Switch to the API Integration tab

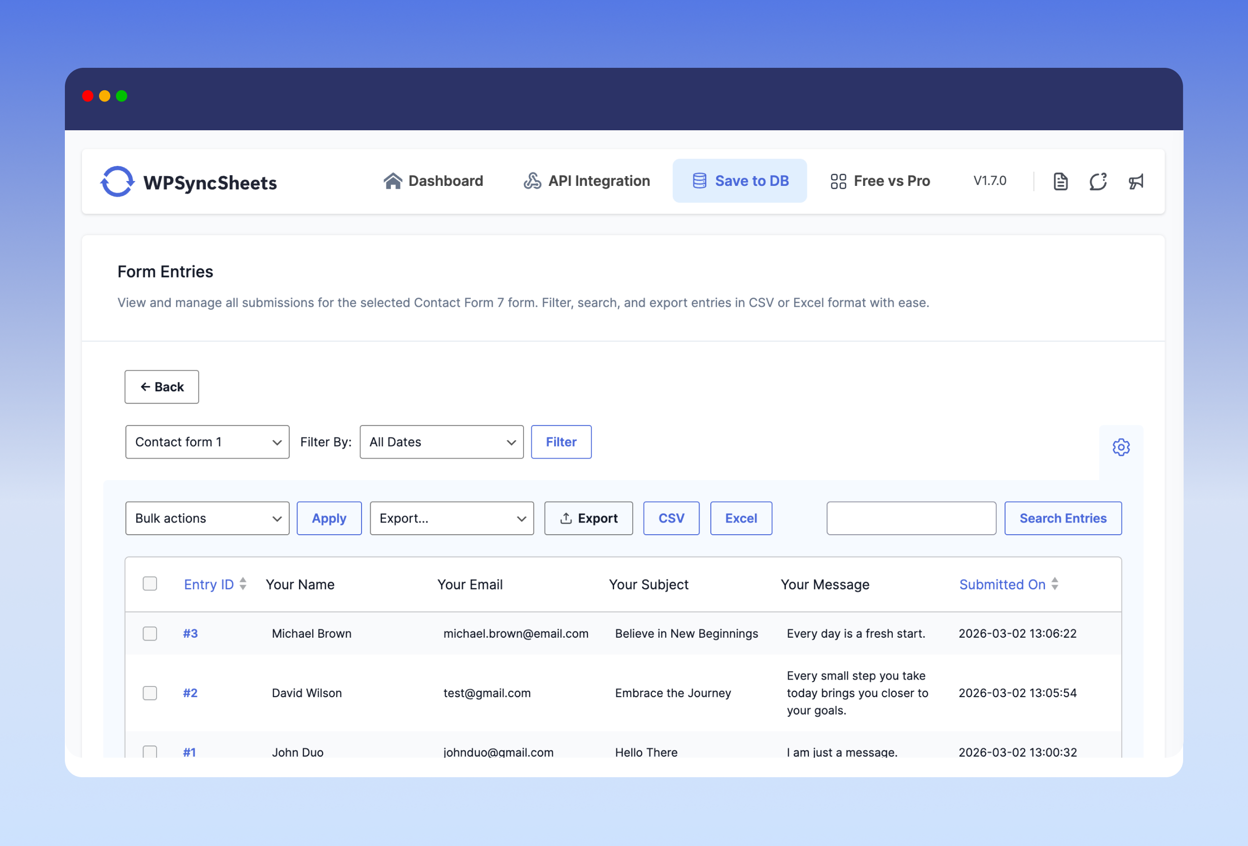(x=586, y=181)
